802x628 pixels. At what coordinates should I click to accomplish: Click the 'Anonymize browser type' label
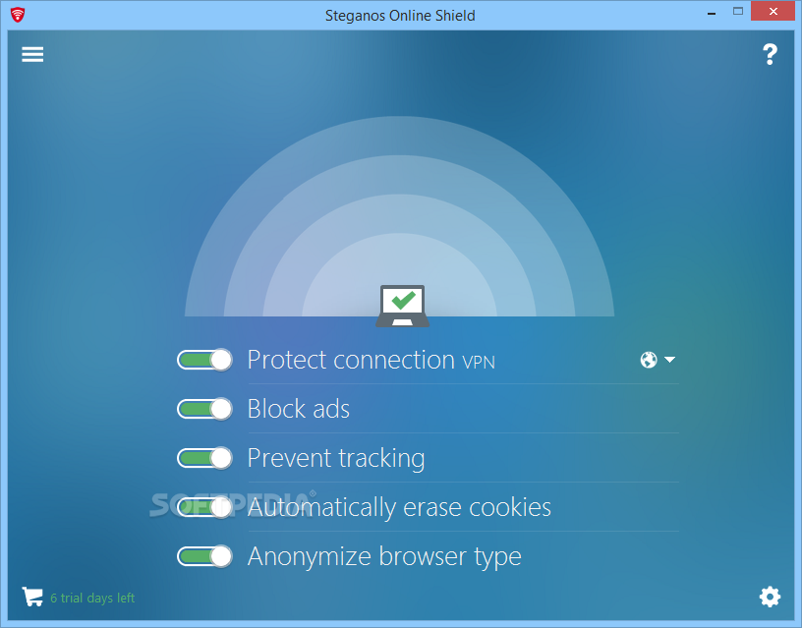pos(384,557)
